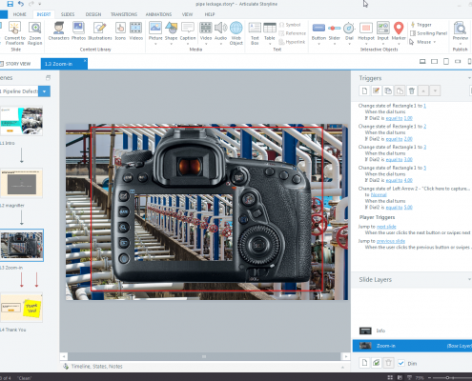
Task: Open the DESIGN ribbon tab
Action: (93, 14)
